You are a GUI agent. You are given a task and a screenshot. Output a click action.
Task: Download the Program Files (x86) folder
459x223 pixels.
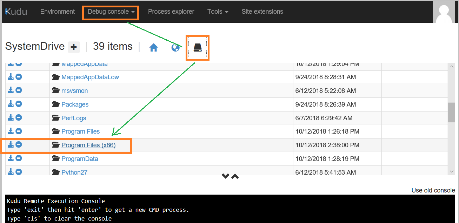click(x=11, y=144)
